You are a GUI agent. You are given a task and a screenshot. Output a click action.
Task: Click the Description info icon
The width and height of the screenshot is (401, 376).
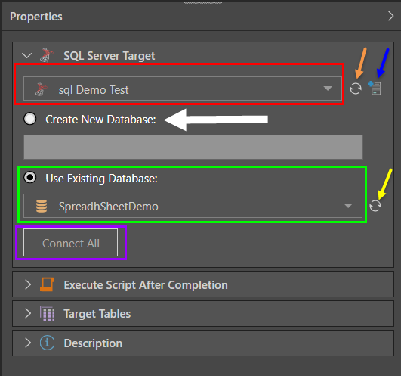tap(47, 343)
